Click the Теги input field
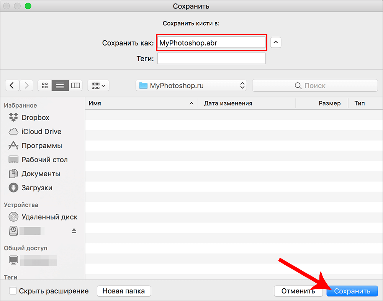The height and width of the screenshot is (301, 383). point(211,59)
